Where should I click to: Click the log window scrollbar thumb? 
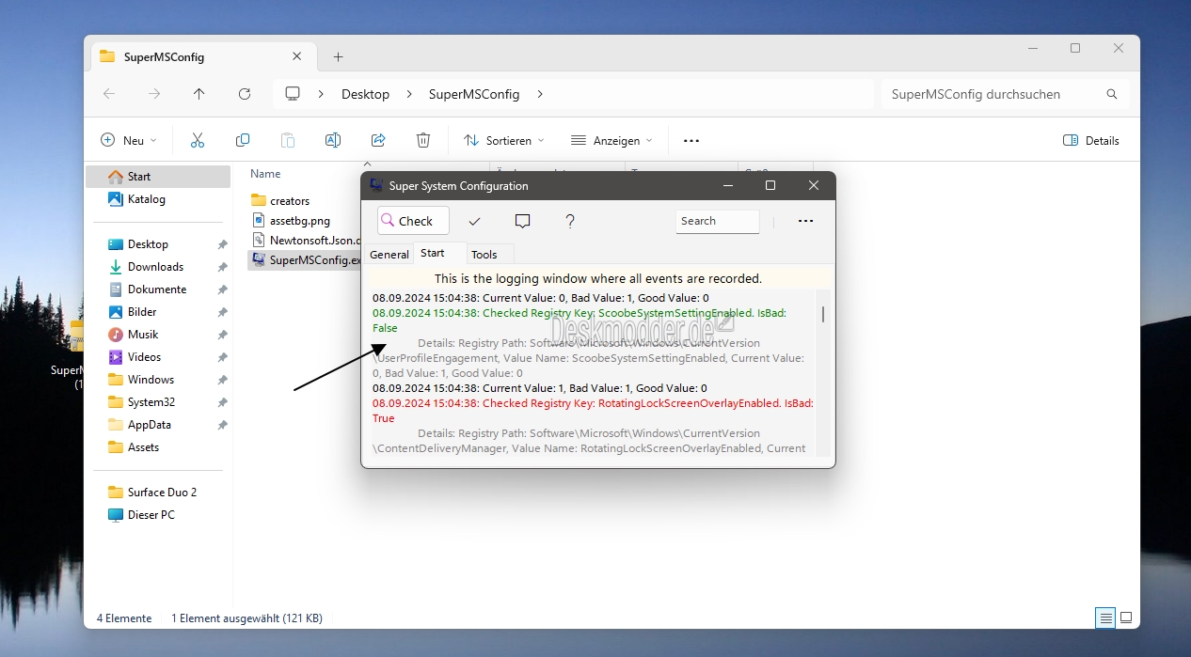tap(823, 314)
